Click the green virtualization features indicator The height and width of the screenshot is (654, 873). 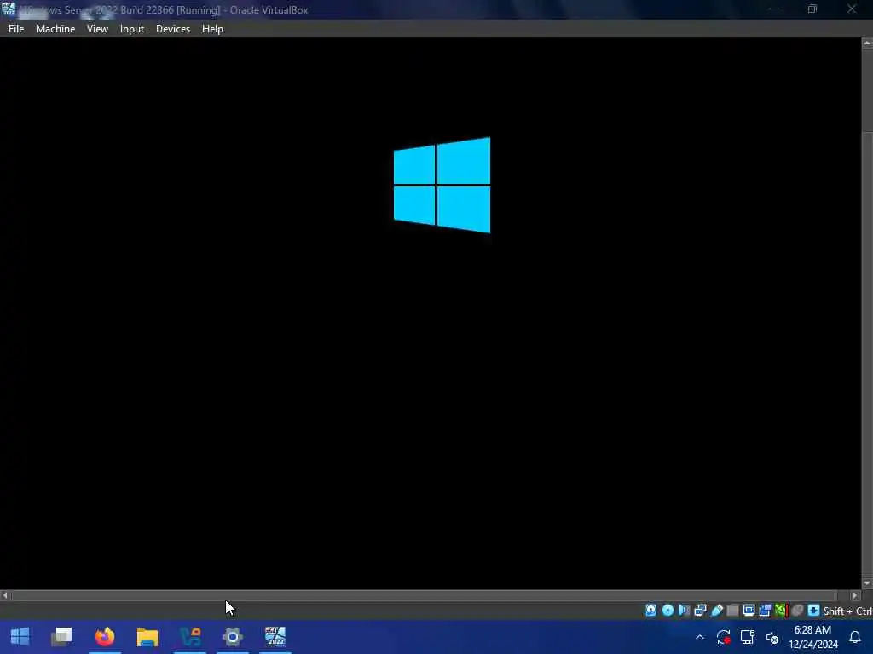click(x=781, y=611)
